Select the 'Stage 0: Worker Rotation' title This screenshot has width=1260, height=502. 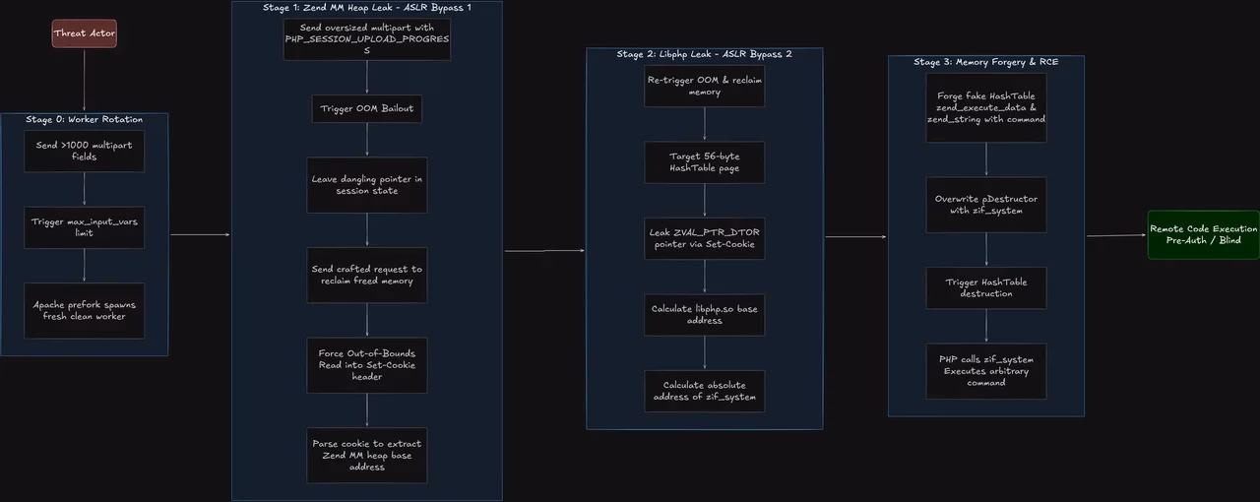coord(84,119)
